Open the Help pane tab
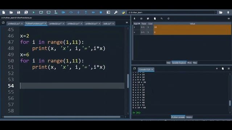 coord(168,63)
